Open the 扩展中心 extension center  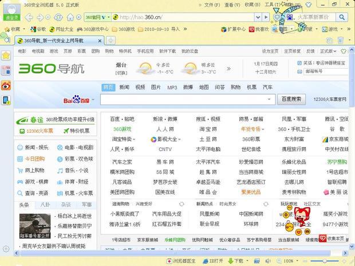pyautogui.click(x=233, y=29)
